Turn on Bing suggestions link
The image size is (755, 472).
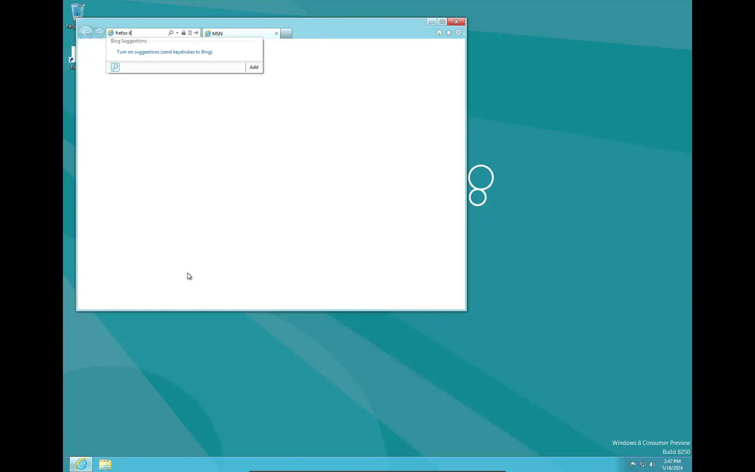tap(164, 52)
